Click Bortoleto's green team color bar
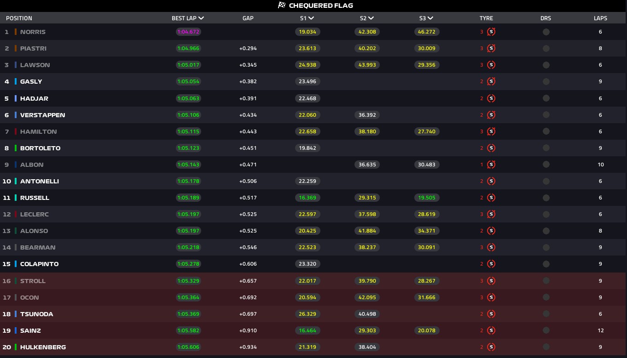This screenshot has width=627, height=358. tap(16, 148)
